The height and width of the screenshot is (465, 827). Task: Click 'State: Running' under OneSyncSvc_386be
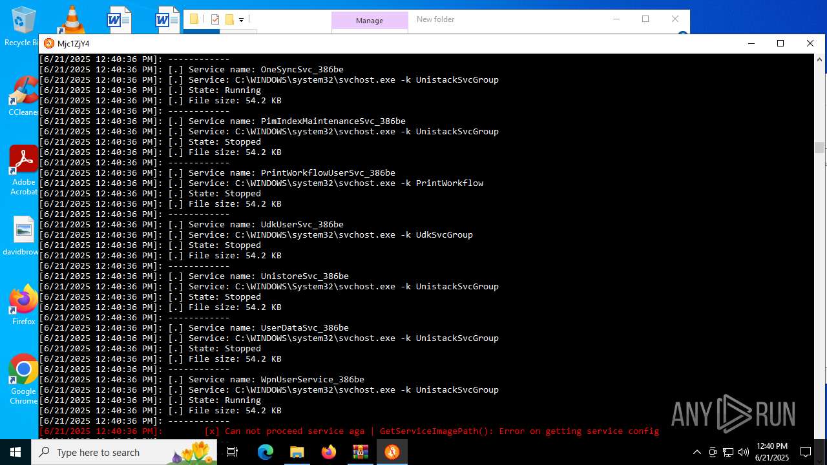click(225, 90)
